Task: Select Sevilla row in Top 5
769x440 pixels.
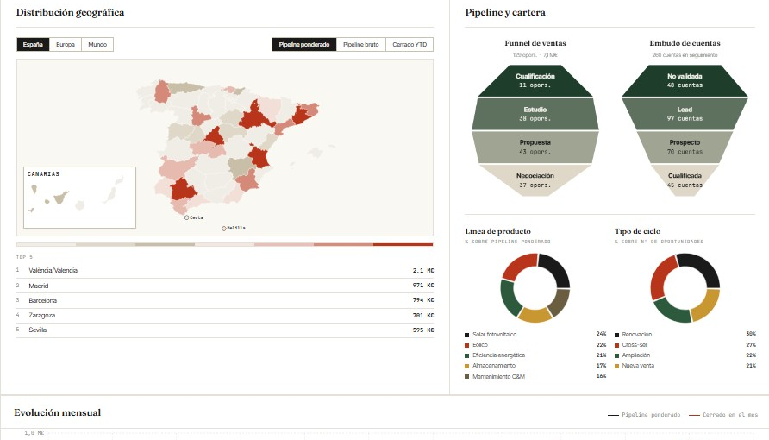Action: (225, 330)
